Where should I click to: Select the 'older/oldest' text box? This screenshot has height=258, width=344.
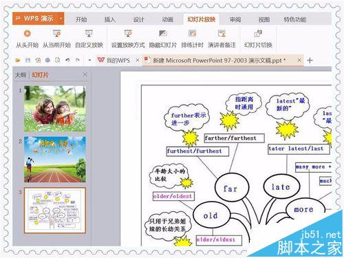173,196
